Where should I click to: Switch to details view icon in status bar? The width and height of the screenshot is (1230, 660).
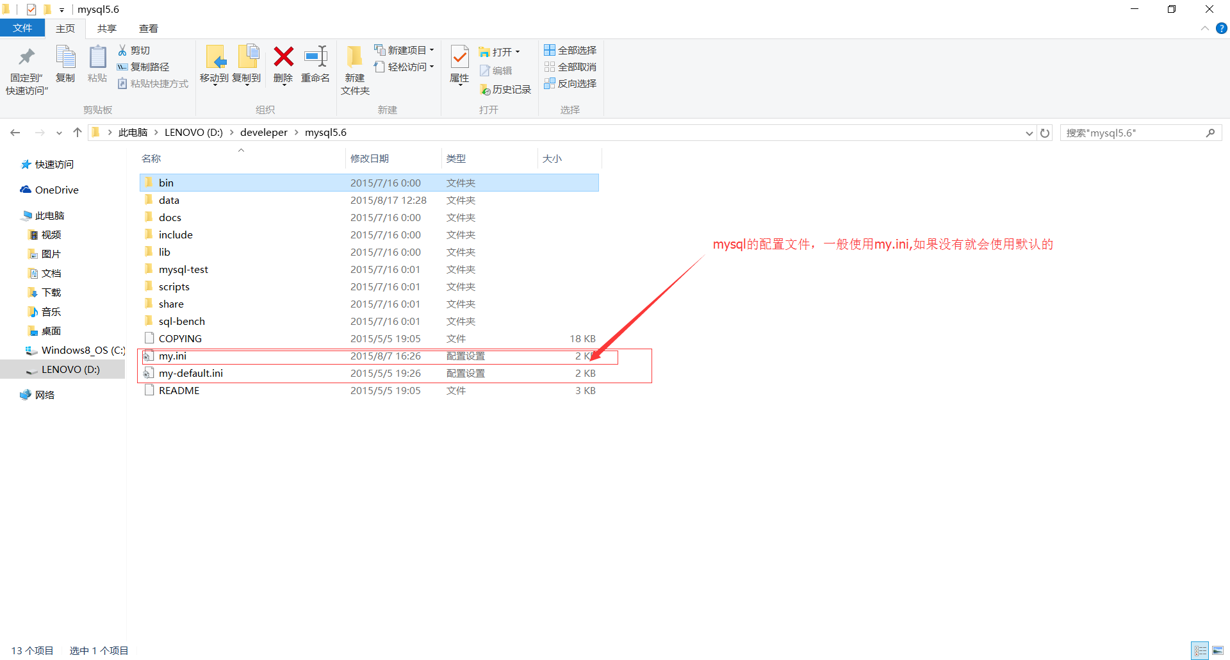click(1200, 650)
